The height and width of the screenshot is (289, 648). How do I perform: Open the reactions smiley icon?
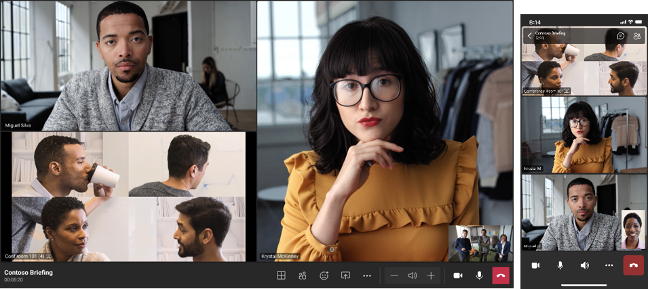click(324, 276)
